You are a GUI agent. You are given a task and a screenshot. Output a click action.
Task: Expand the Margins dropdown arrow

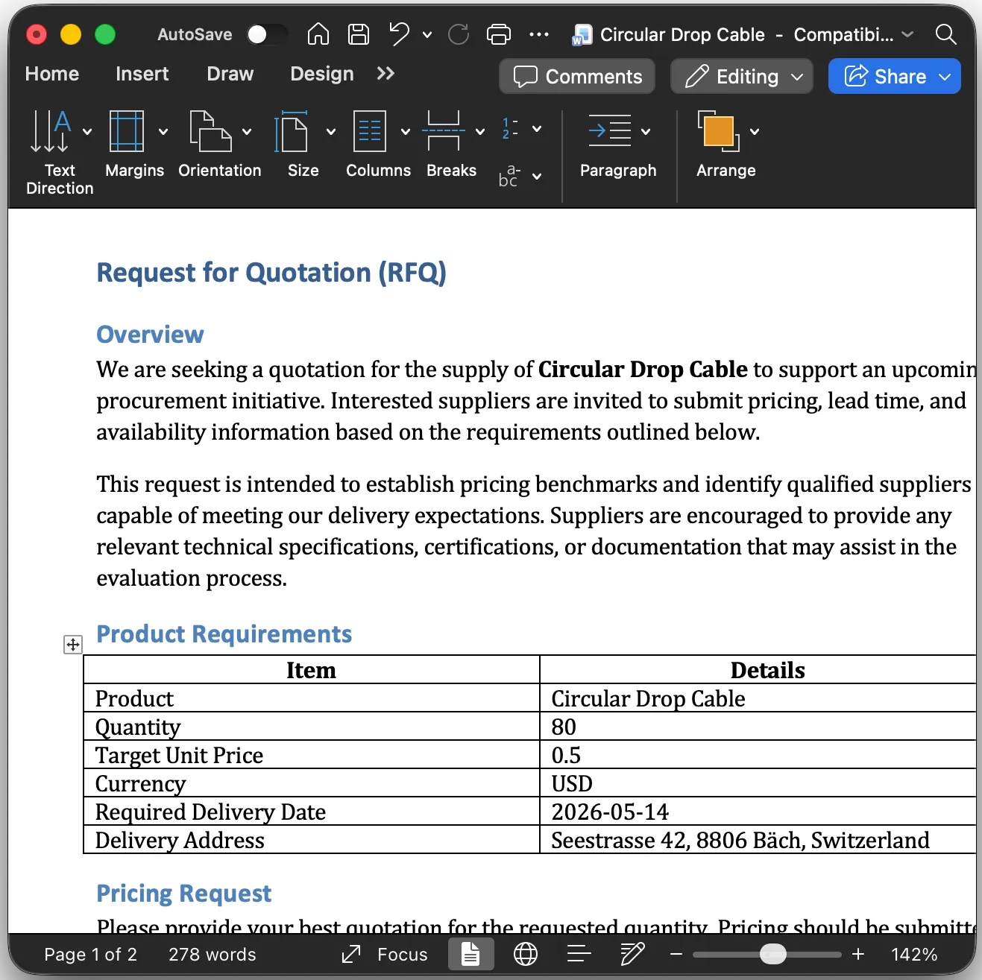163,131
